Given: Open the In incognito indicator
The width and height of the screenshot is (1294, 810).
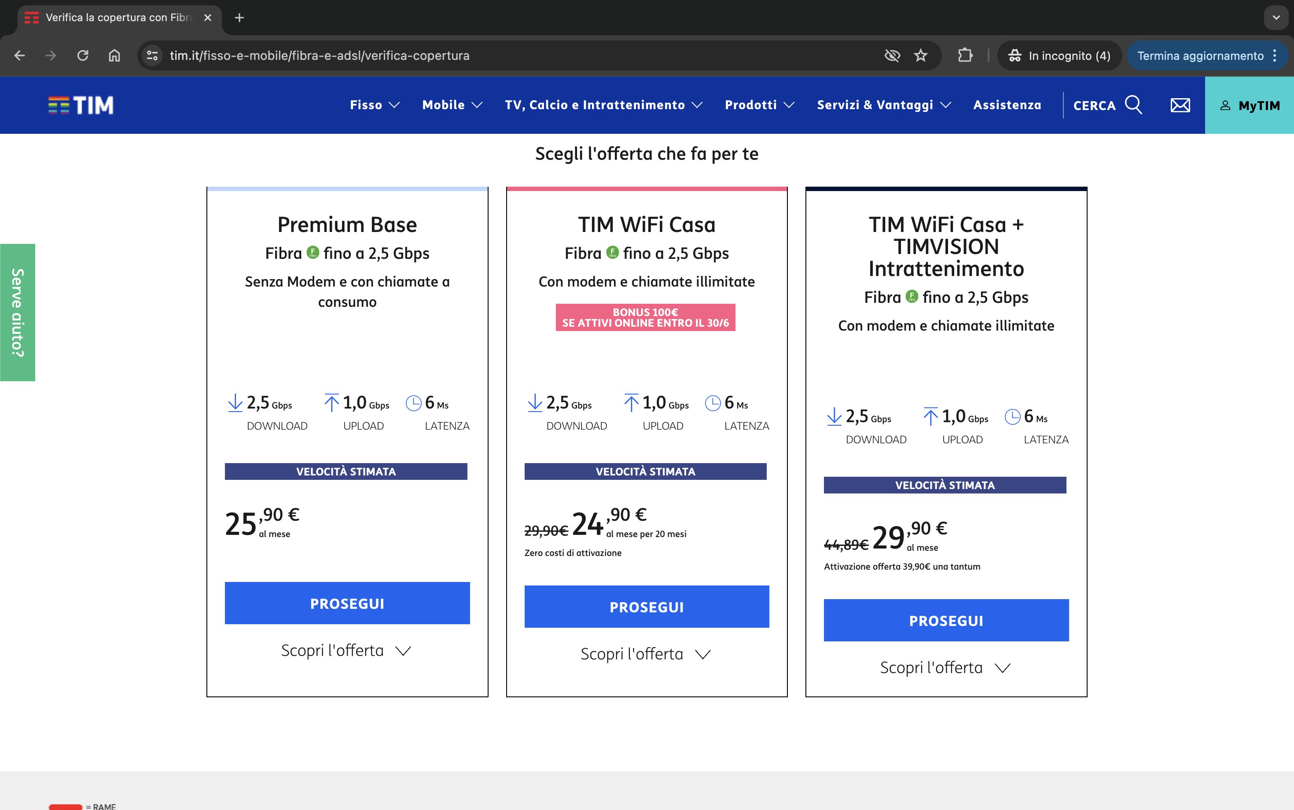Looking at the screenshot, I should (x=1059, y=55).
